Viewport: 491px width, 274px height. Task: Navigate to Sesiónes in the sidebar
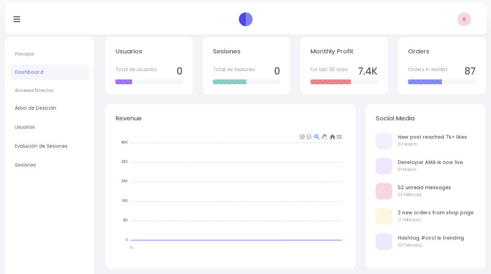25,165
